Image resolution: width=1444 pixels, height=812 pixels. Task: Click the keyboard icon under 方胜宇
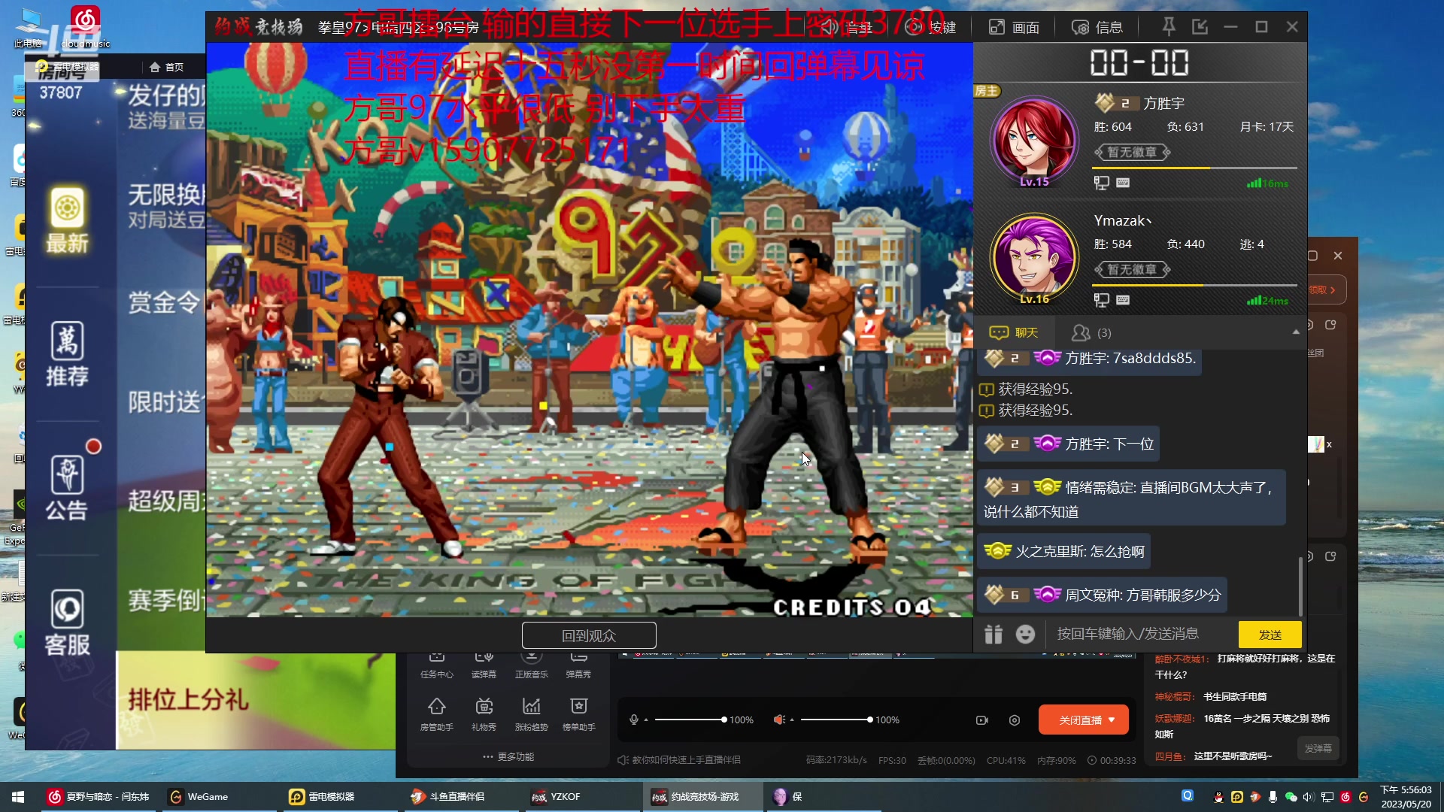coord(1123,183)
